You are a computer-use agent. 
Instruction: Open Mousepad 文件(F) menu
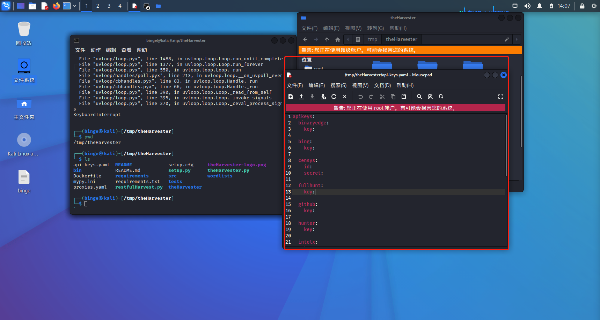click(x=295, y=85)
